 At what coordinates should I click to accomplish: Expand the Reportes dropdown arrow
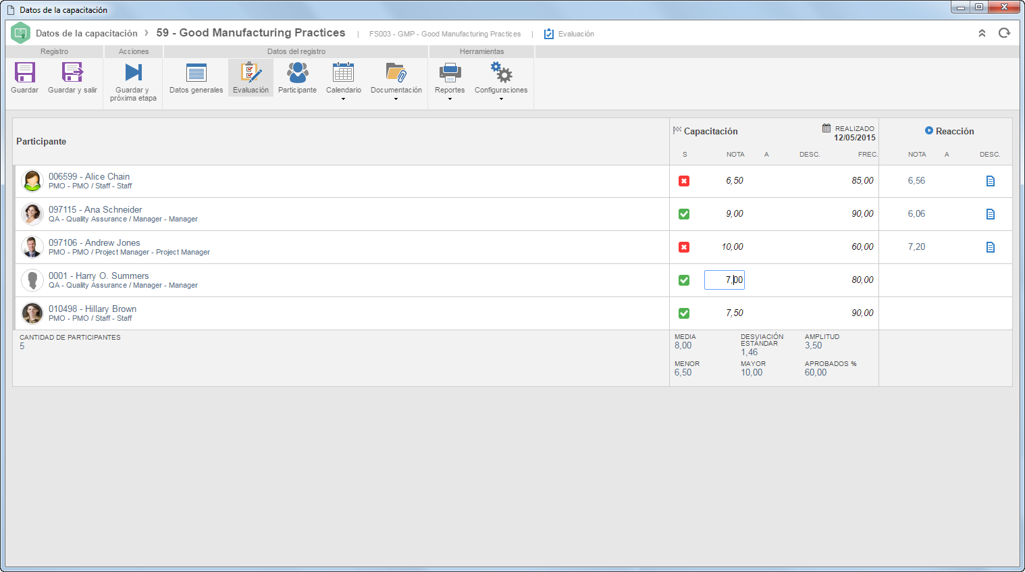tap(450, 99)
